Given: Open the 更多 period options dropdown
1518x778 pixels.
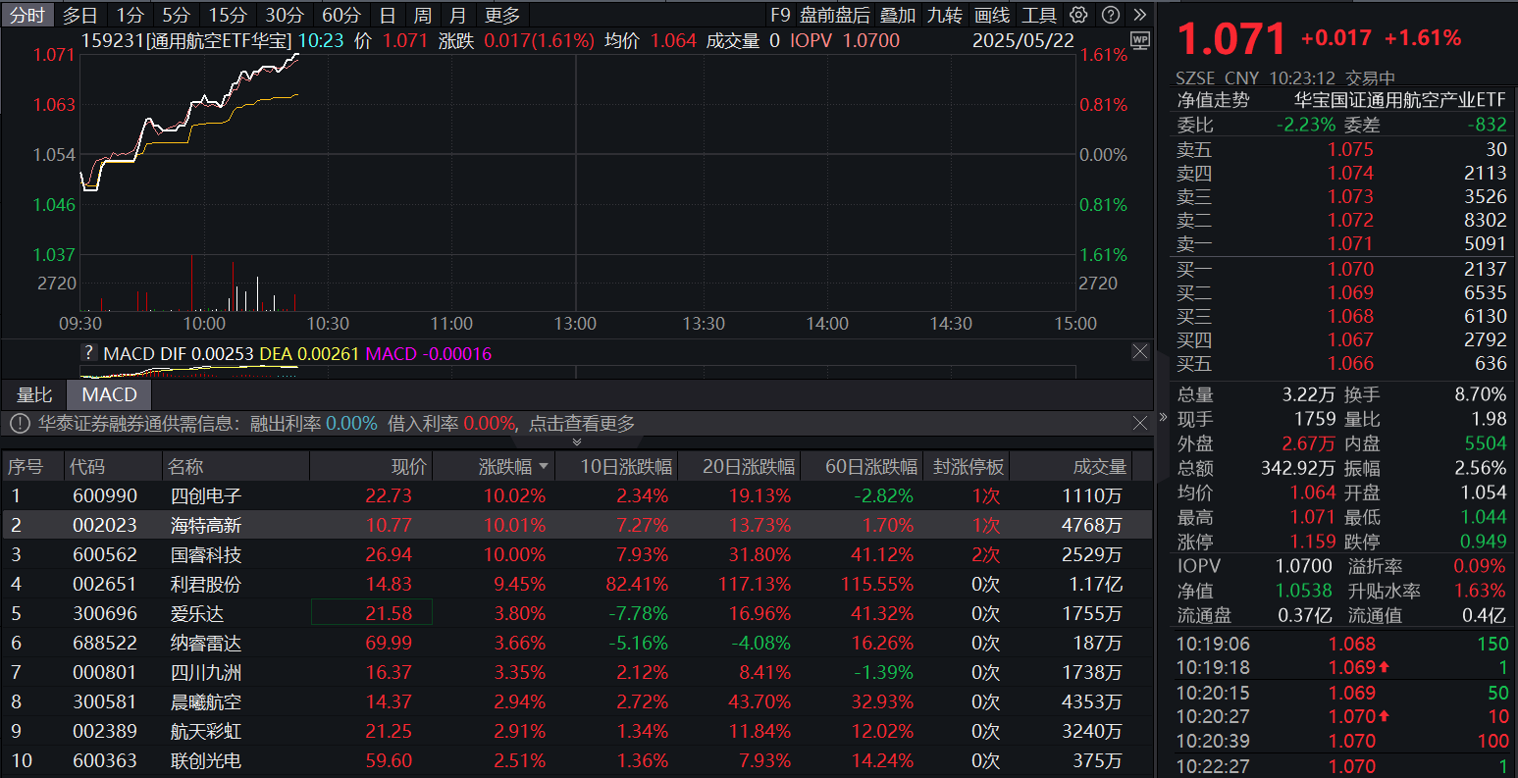Looking at the screenshot, I should tap(502, 15).
